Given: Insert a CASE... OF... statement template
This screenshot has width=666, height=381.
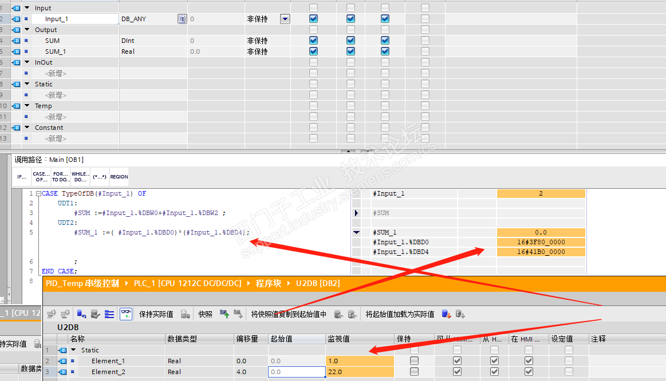Looking at the screenshot, I should (x=41, y=177).
